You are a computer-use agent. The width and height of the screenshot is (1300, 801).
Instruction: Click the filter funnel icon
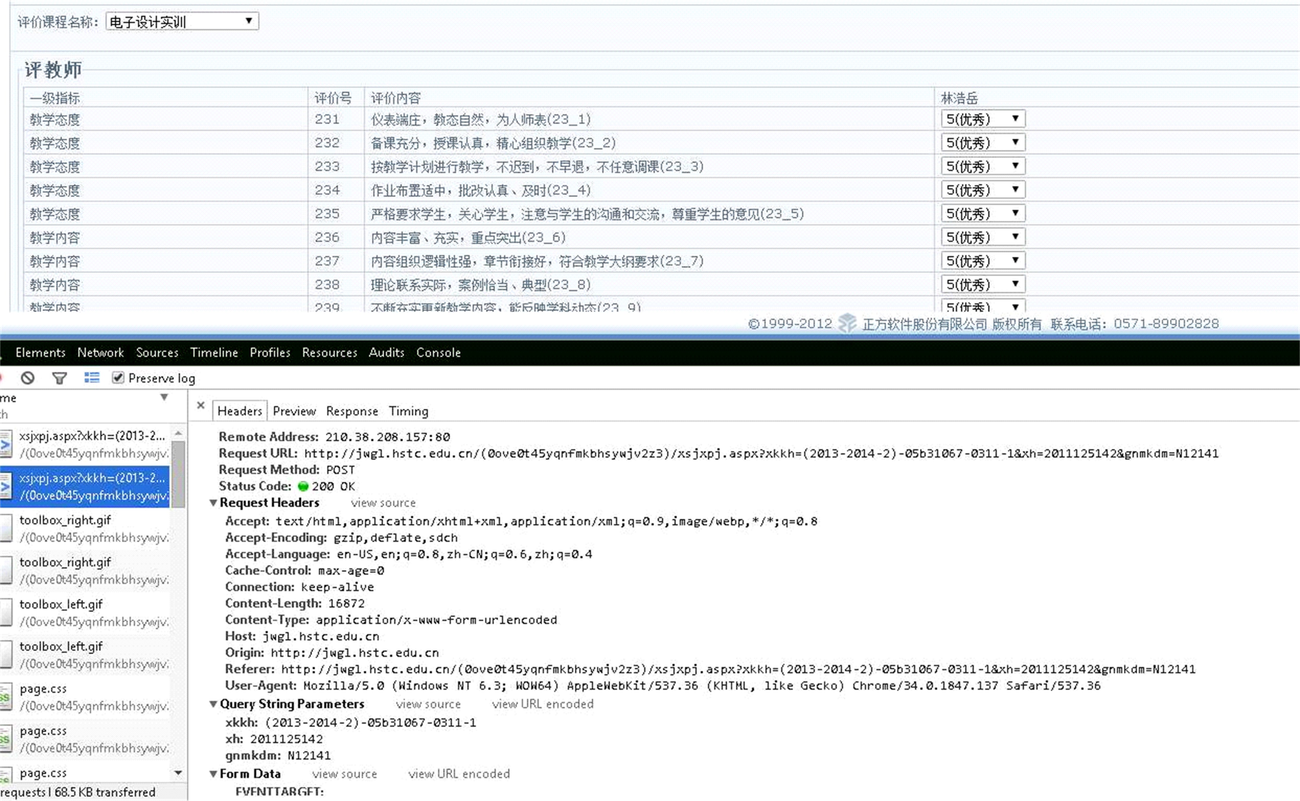coord(59,378)
